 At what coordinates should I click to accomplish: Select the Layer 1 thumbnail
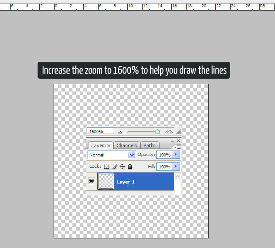pyautogui.click(x=106, y=181)
